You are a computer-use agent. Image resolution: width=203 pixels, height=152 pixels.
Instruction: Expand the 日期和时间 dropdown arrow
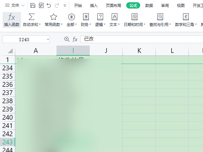145,24
